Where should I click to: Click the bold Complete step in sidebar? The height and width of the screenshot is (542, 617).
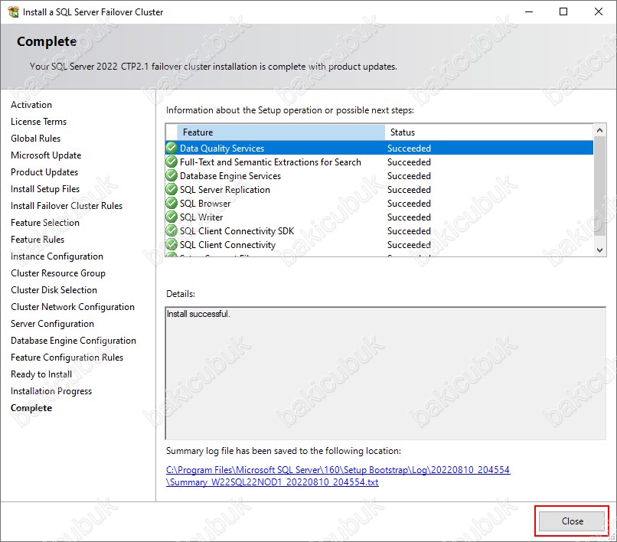tap(31, 408)
